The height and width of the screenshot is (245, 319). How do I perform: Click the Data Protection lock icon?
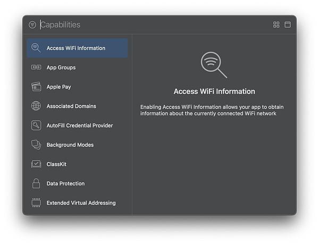36,184
